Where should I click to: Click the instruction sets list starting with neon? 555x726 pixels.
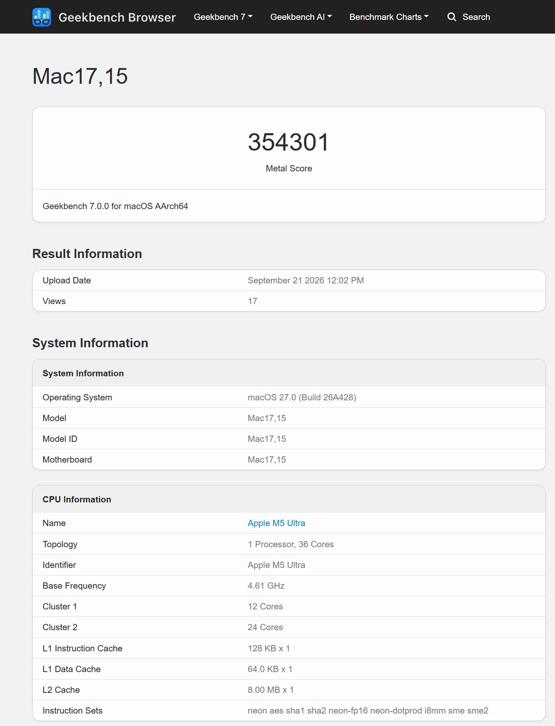pyautogui.click(x=368, y=711)
